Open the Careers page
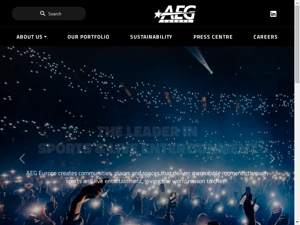Screen dimensions: 300x225 pyautogui.click(x=265, y=37)
